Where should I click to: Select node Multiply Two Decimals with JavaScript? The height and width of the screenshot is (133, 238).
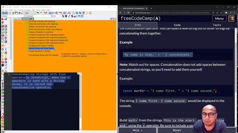(x=42, y=27)
